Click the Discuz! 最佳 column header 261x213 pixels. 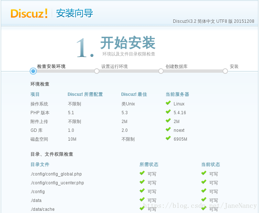coord(134,94)
